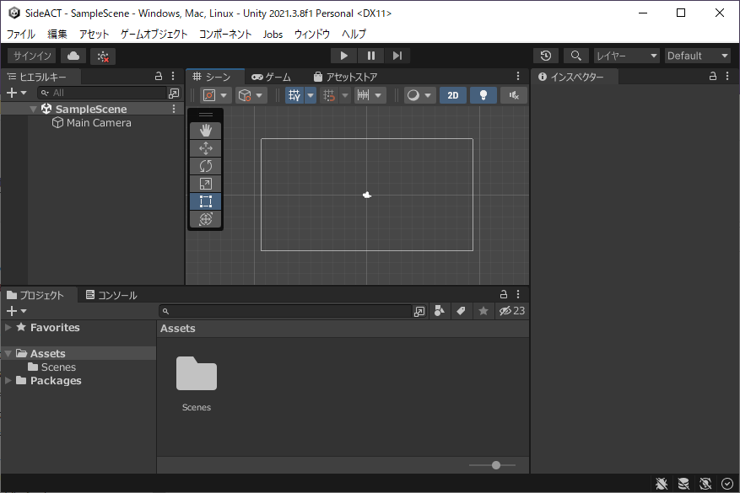Open the collab bug icon with the red X

(x=103, y=56)
